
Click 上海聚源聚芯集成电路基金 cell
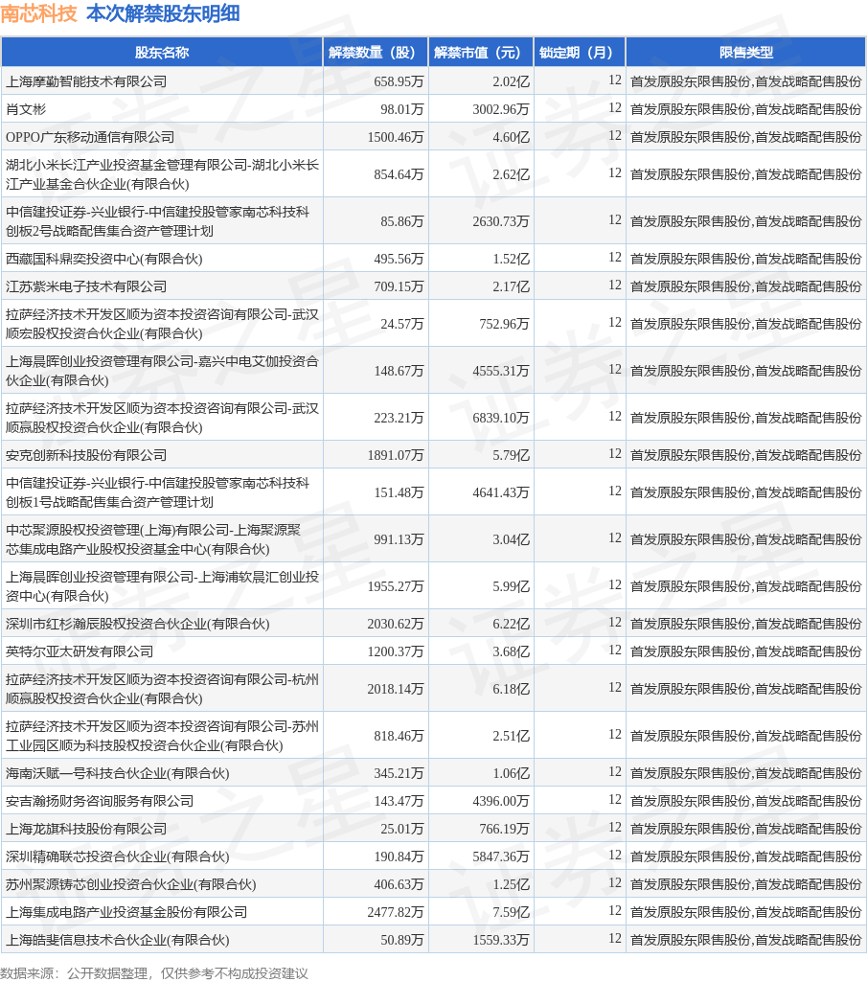coord(162,539)
